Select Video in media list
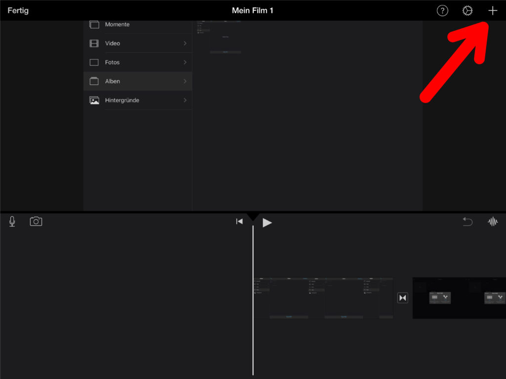 (x=113, y=43)
